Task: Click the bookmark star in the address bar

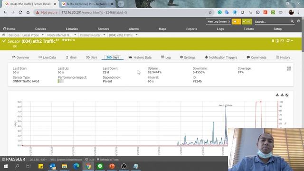Action: [x=210, y=12]
